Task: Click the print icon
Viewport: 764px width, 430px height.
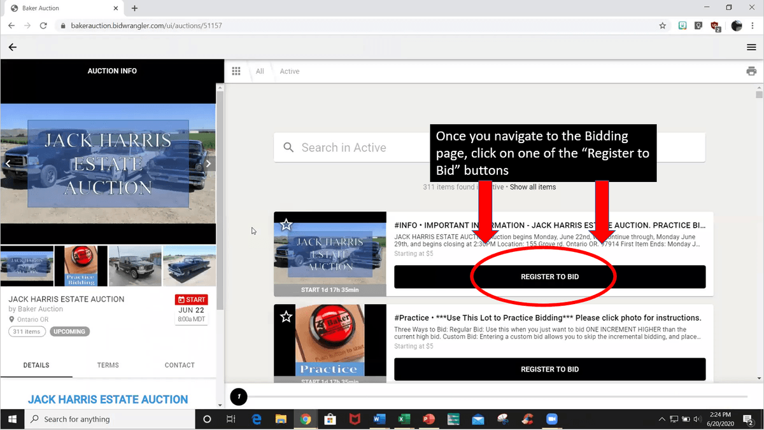Action: pos(751,71)
